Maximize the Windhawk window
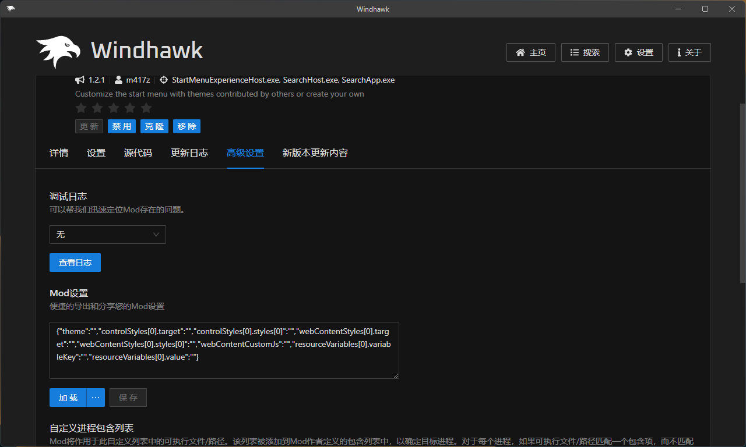This screenshot has width=746, height=447. tap(705, 9)
